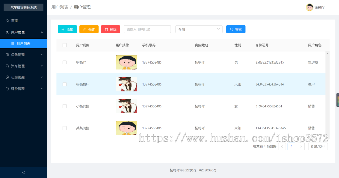Image resolution: width=339 pixels, height=178 pixels.
Task: Click the magnifier icon in 搜索 button
Action: [x=231, y=29]
